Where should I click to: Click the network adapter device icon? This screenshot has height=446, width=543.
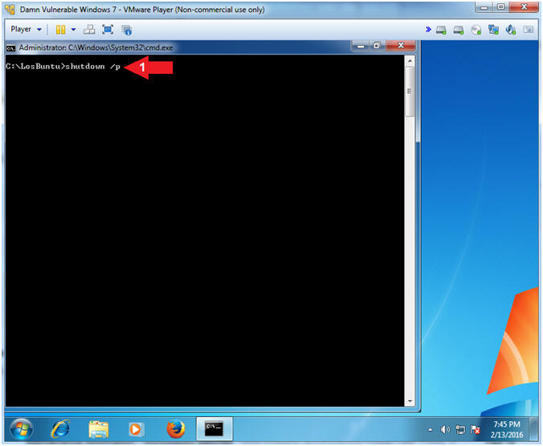point(493,31)
